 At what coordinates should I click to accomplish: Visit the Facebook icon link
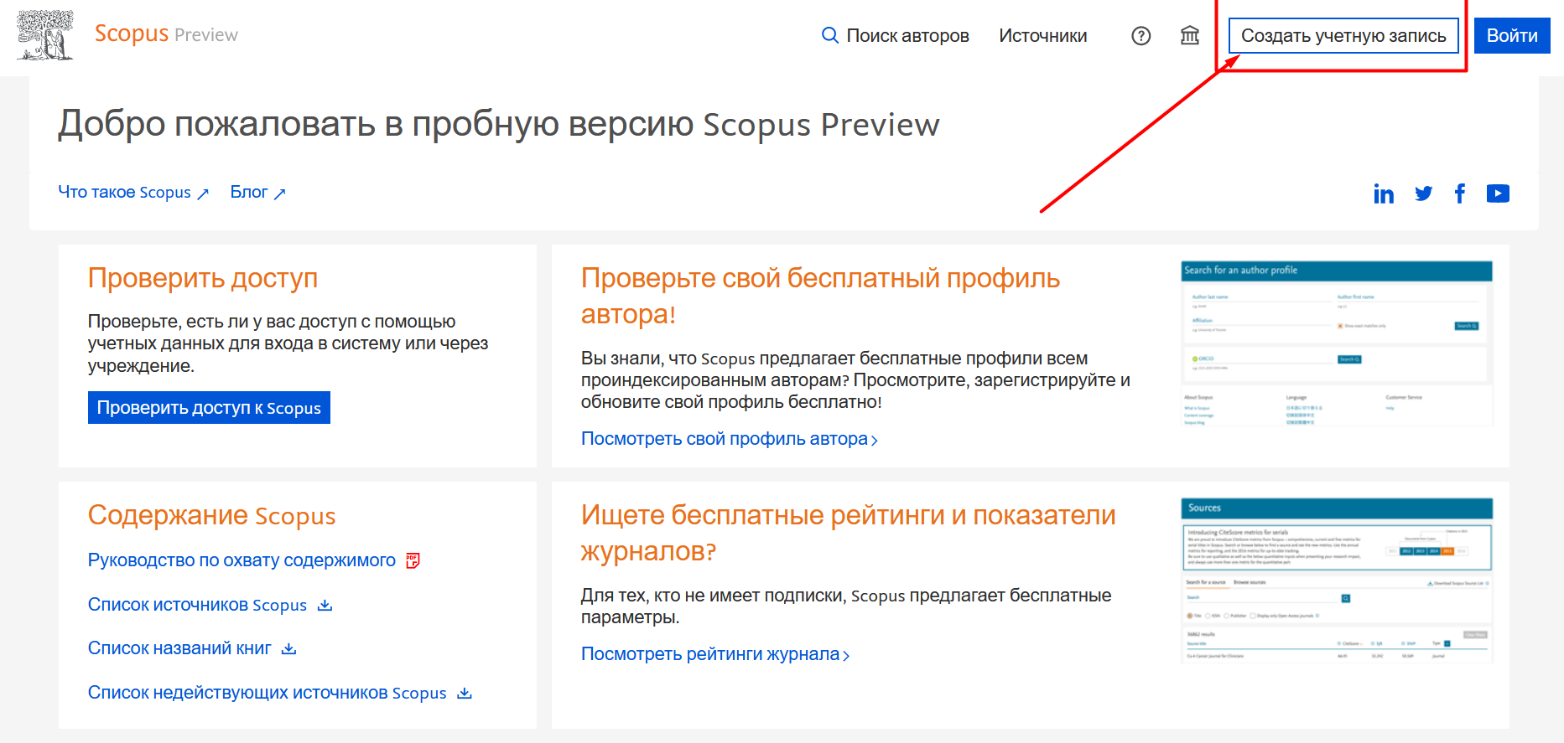pyautogui.click(x=1460, y=194)
